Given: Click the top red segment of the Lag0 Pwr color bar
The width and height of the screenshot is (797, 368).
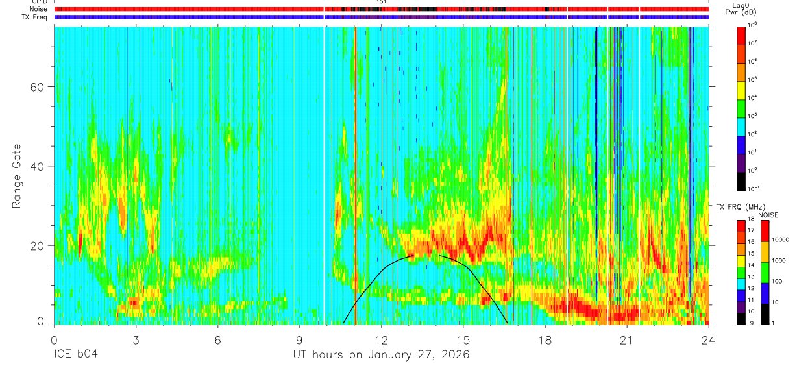Looking at the screenshot, I should point(741,35).
